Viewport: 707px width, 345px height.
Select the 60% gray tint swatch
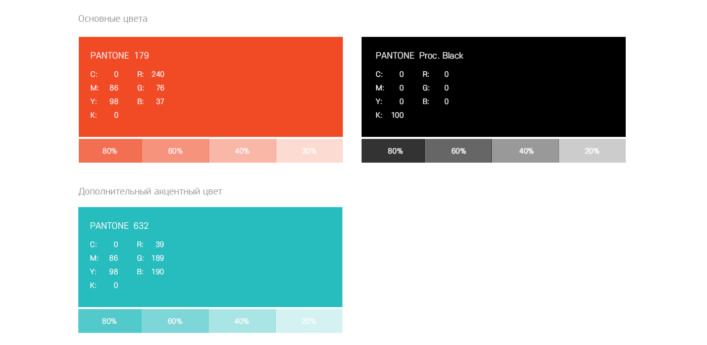tap(458, 151)
